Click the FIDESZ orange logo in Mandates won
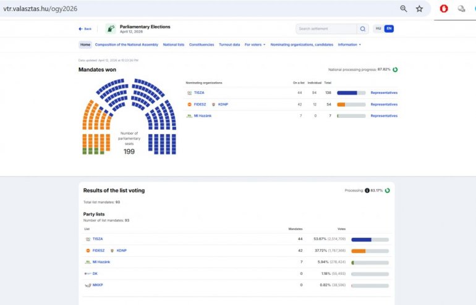This screenshot has width=476, height=305. coord(189,104)
